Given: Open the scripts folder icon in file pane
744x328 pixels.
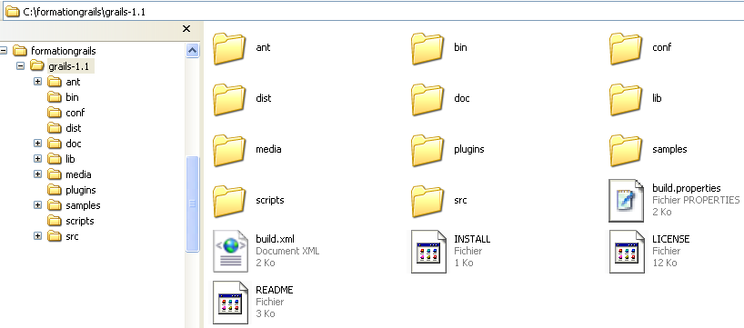Looking at the screenshot, I should pyautogui.click(x=229, y=201).
